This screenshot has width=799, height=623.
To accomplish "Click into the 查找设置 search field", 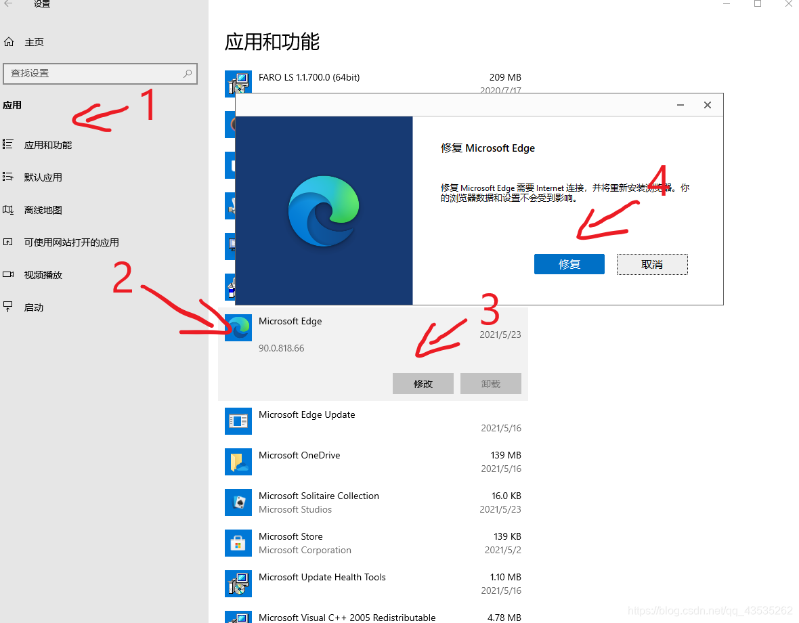I will 100,73.
